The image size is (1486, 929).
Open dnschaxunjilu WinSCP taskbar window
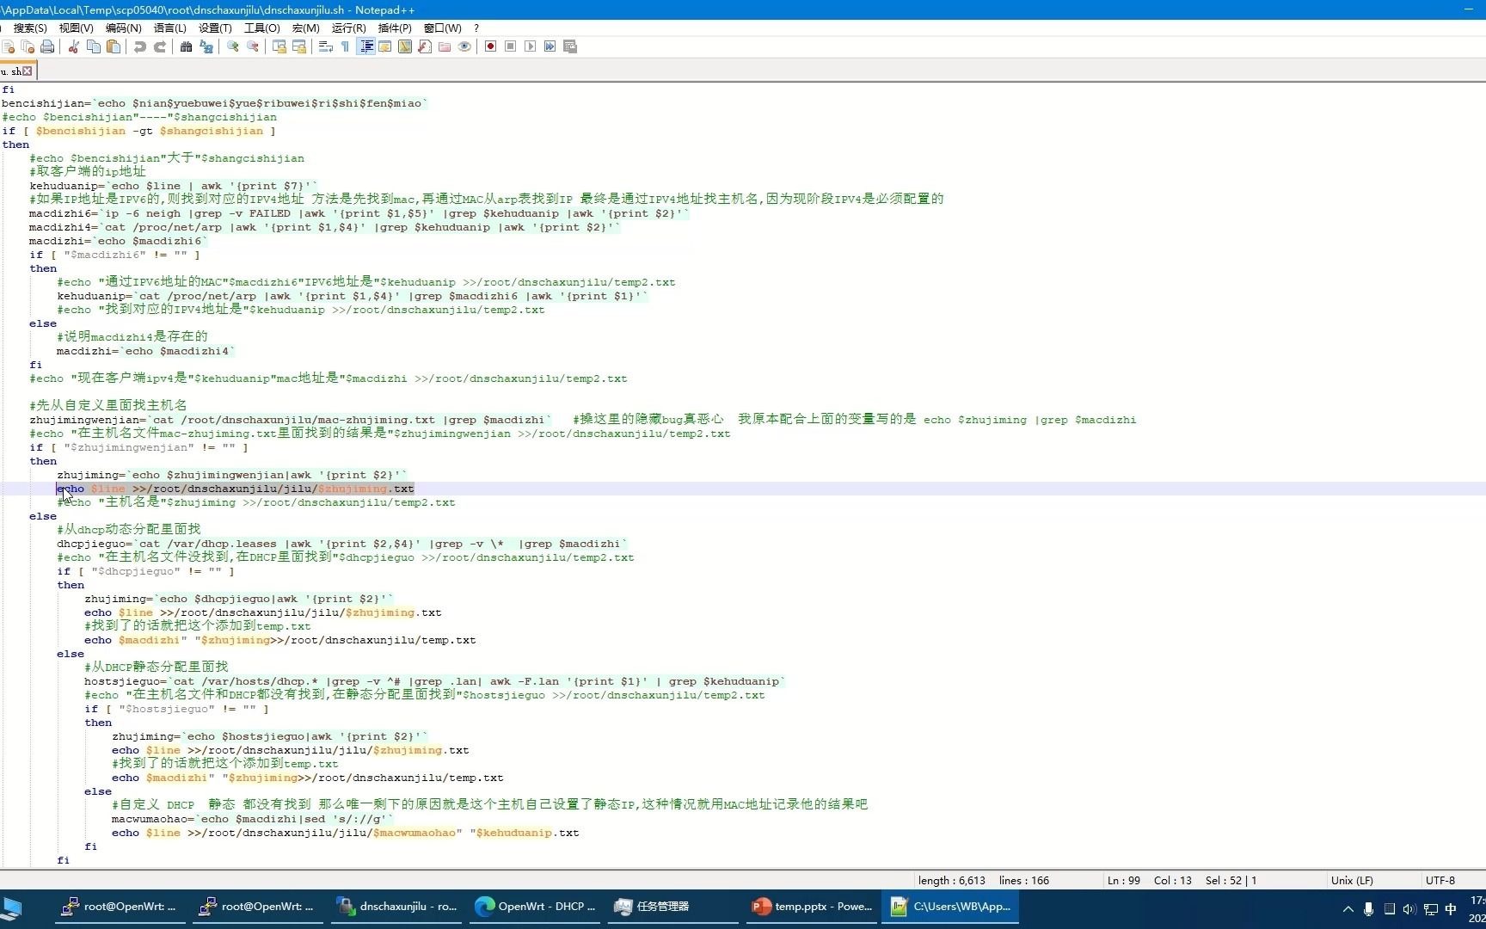coord(396,907)
